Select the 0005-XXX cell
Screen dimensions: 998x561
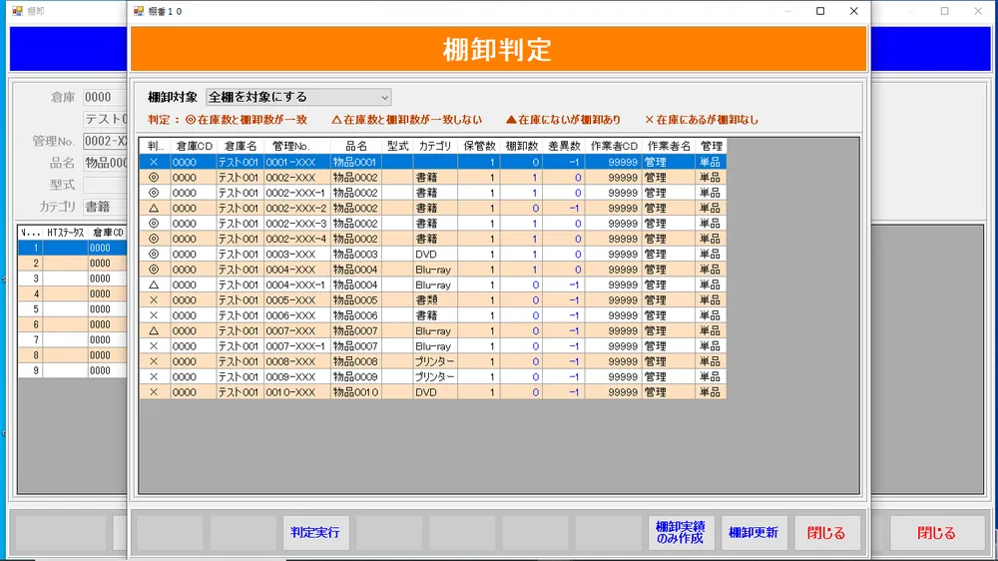point(297,299)
